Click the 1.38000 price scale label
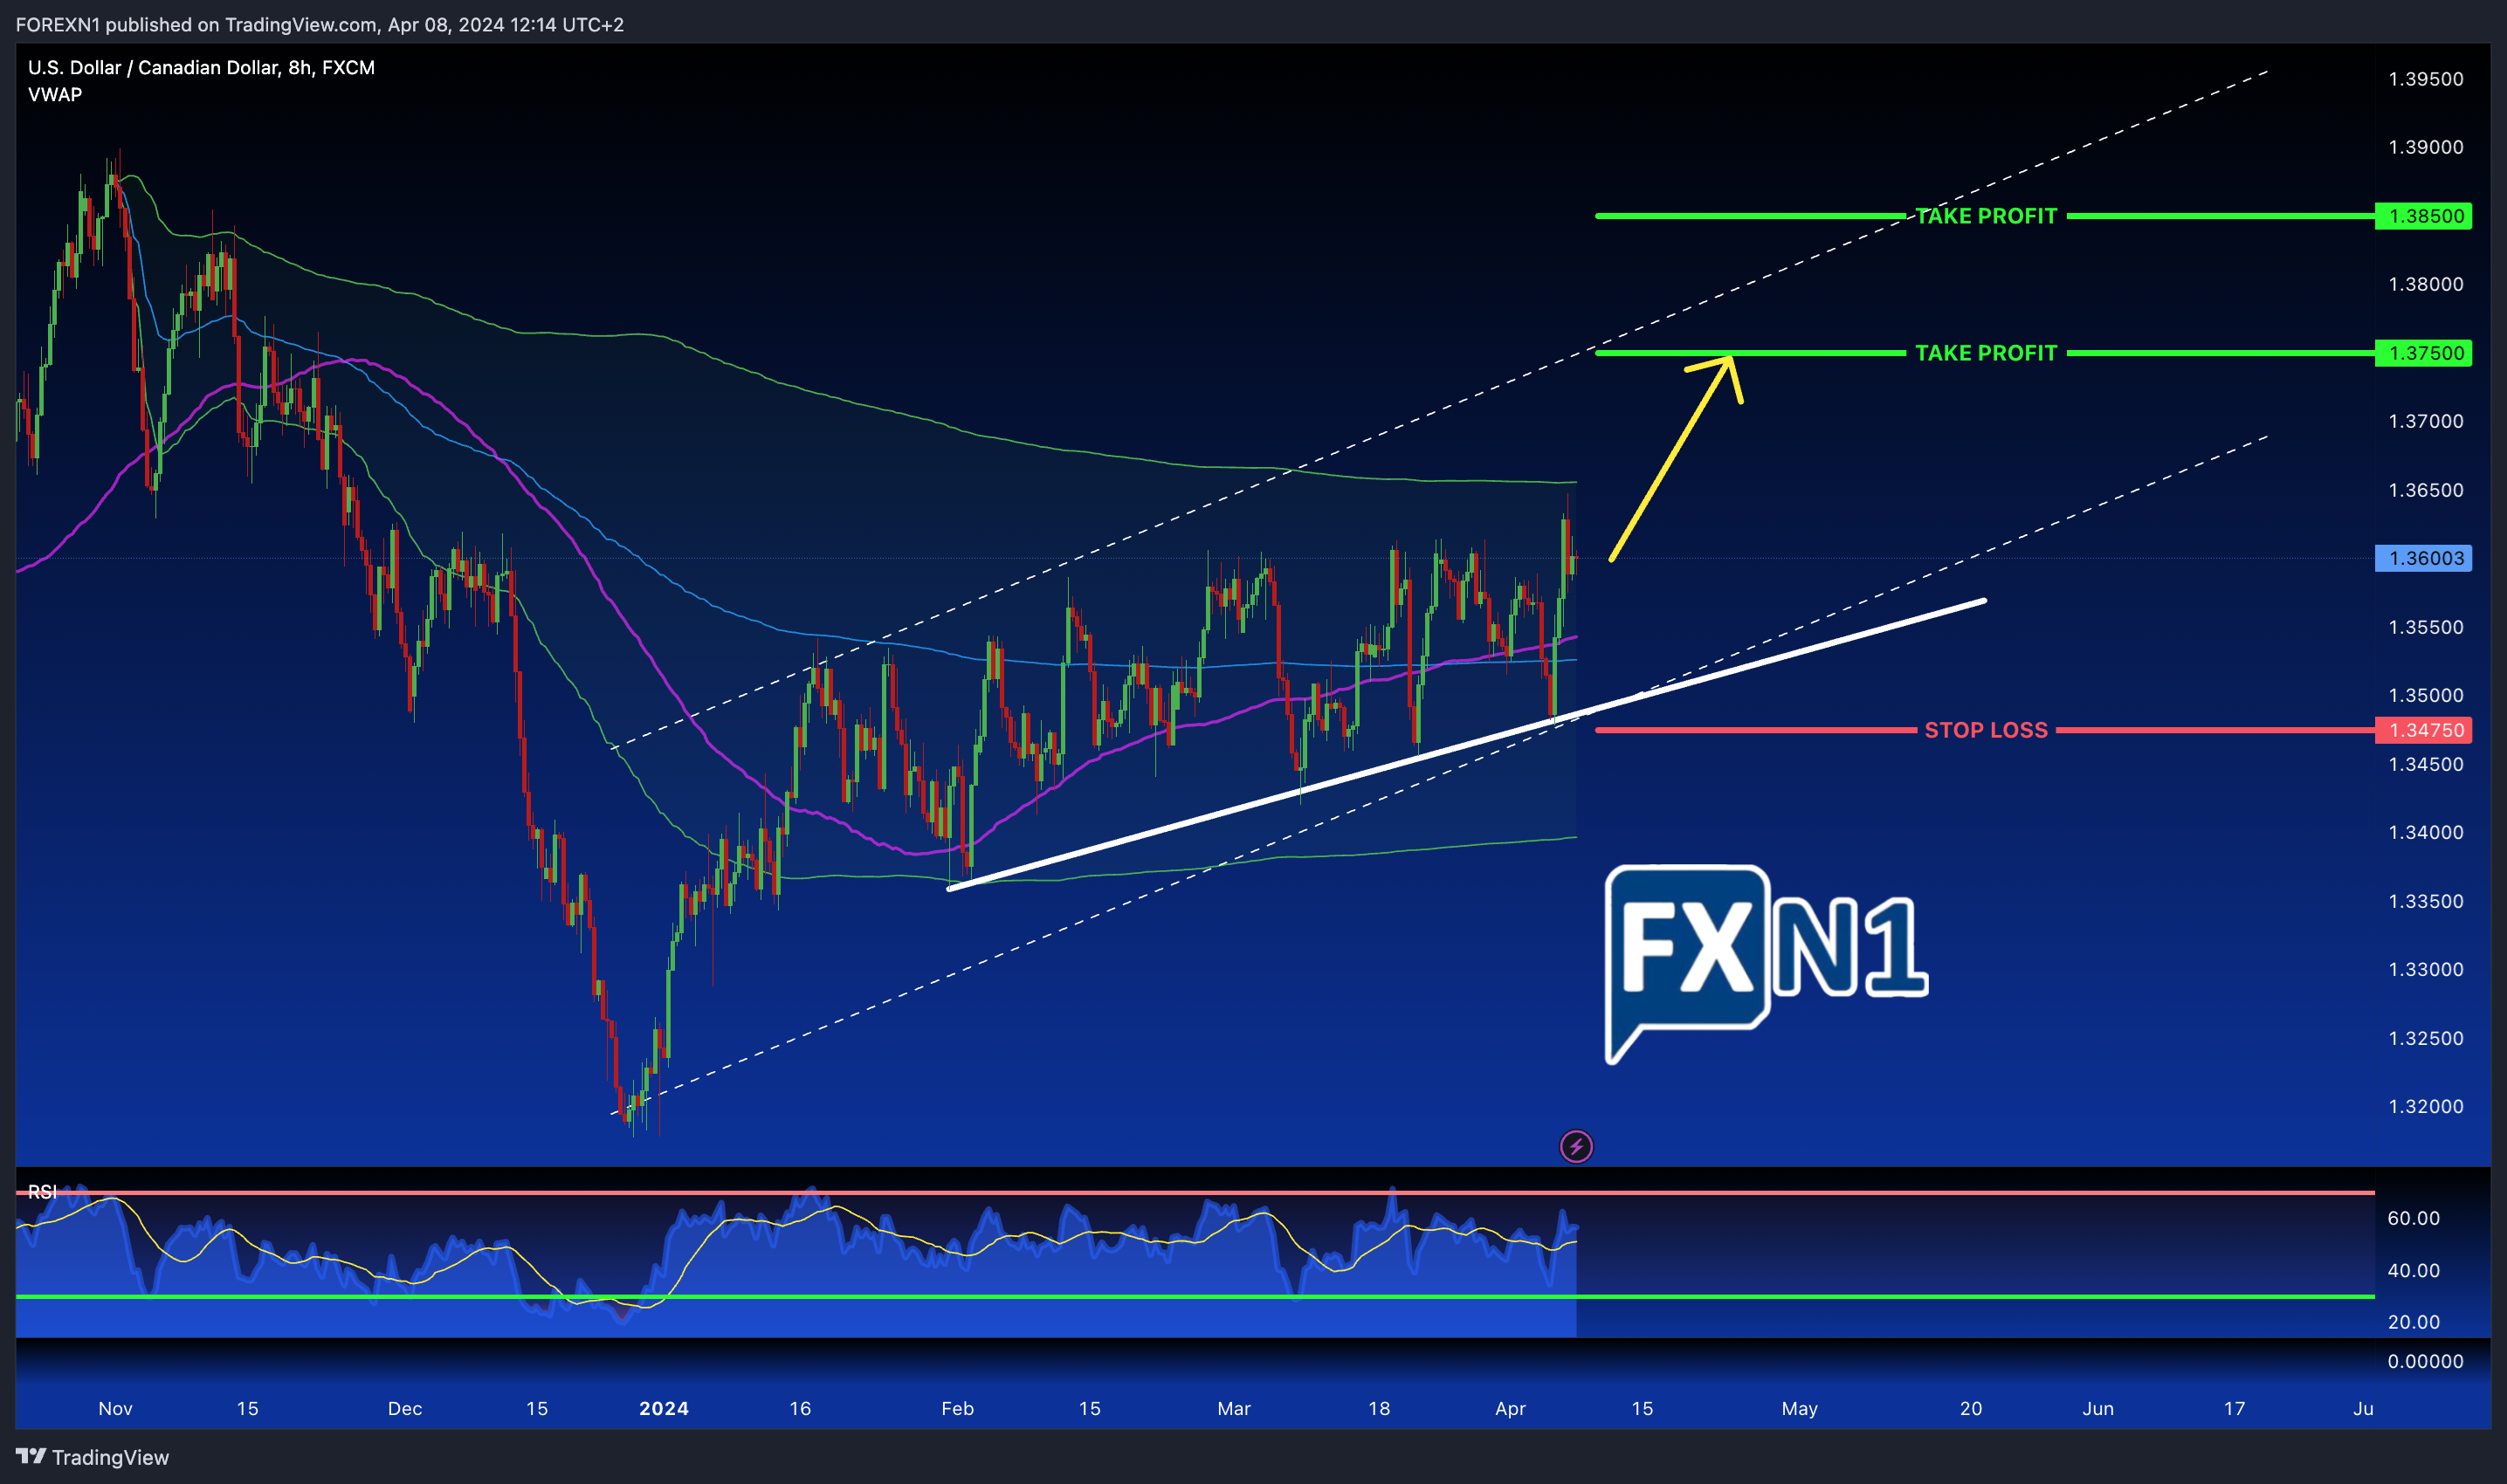The height and width of the screenshot is (1484, 2507). click(2426, 284)
